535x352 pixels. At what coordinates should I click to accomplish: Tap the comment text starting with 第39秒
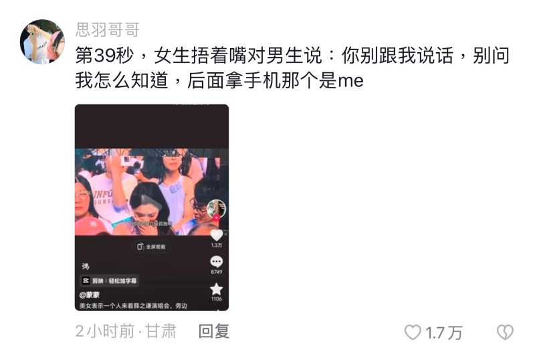point(292,68)
